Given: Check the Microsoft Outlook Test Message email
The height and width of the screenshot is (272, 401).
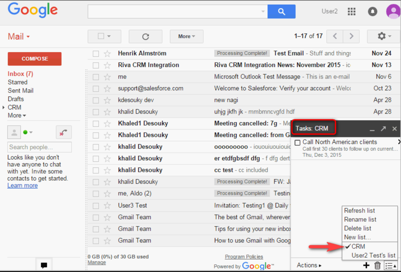Looking at the screenshot, I should (96, 77).
